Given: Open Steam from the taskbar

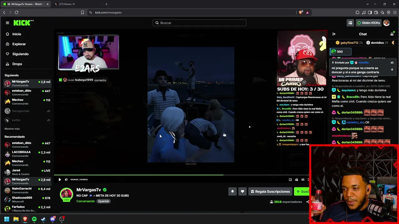Looking at the screenshot, I should [x=43, y=219].
